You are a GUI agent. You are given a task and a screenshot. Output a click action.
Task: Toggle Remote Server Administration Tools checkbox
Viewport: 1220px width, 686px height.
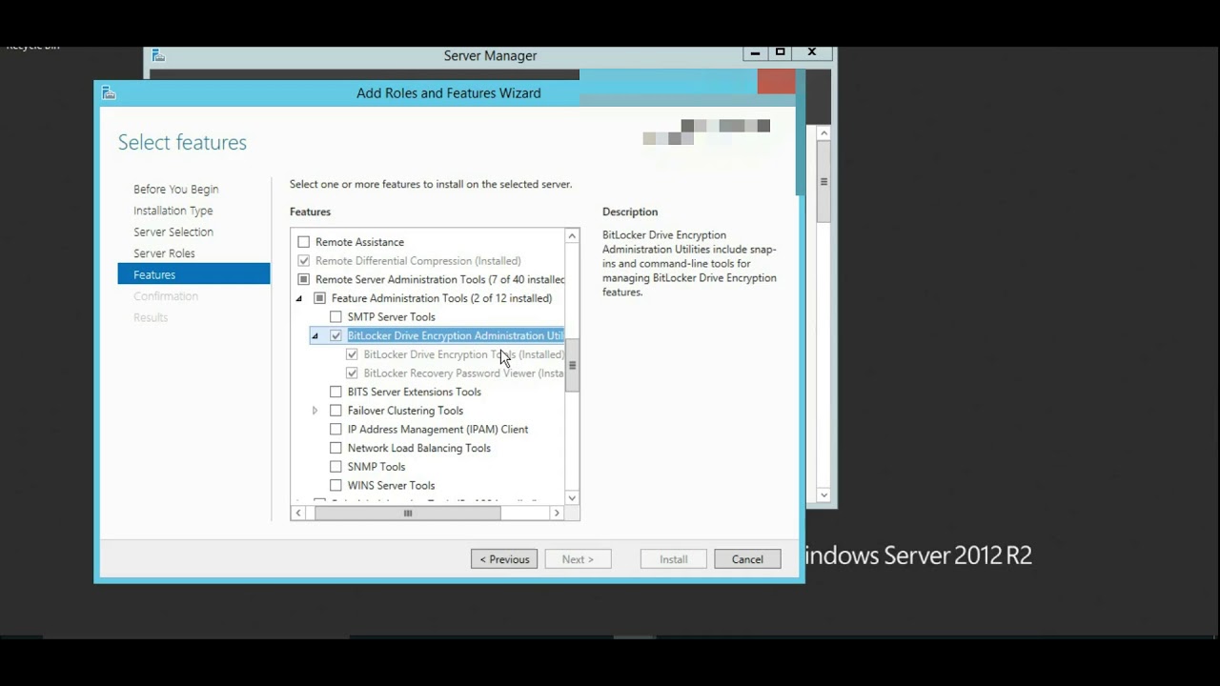[x=304, y=279]
